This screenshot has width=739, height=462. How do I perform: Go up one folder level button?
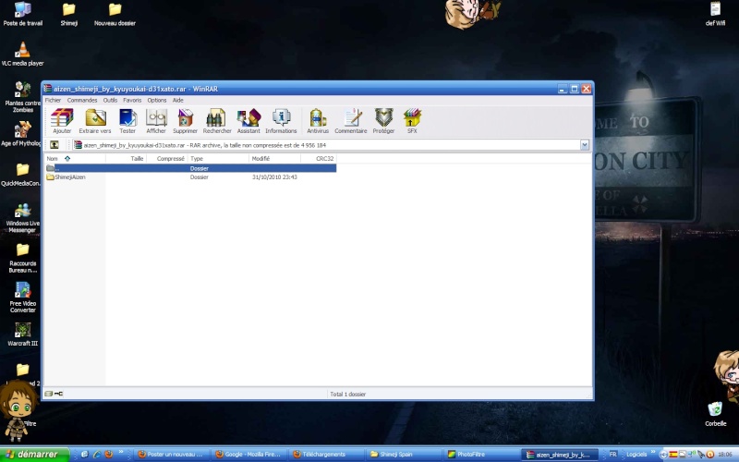[x=55, y=145]
